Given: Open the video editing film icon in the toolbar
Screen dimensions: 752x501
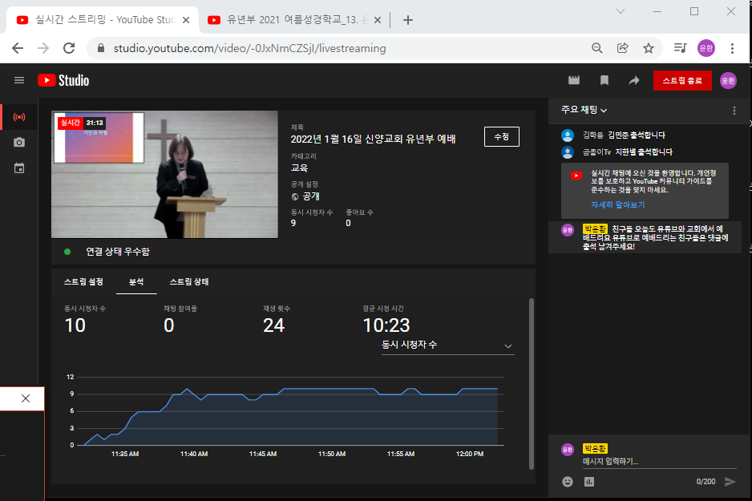Looking at the screenshot, I should 573,80.
